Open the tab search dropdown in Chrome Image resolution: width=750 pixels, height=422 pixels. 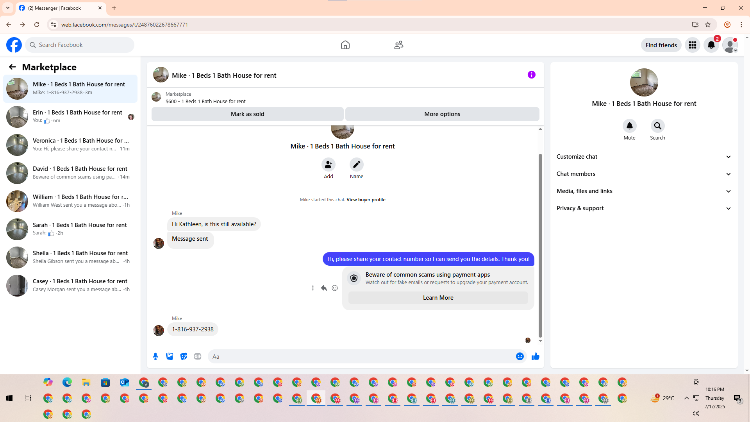8,8
